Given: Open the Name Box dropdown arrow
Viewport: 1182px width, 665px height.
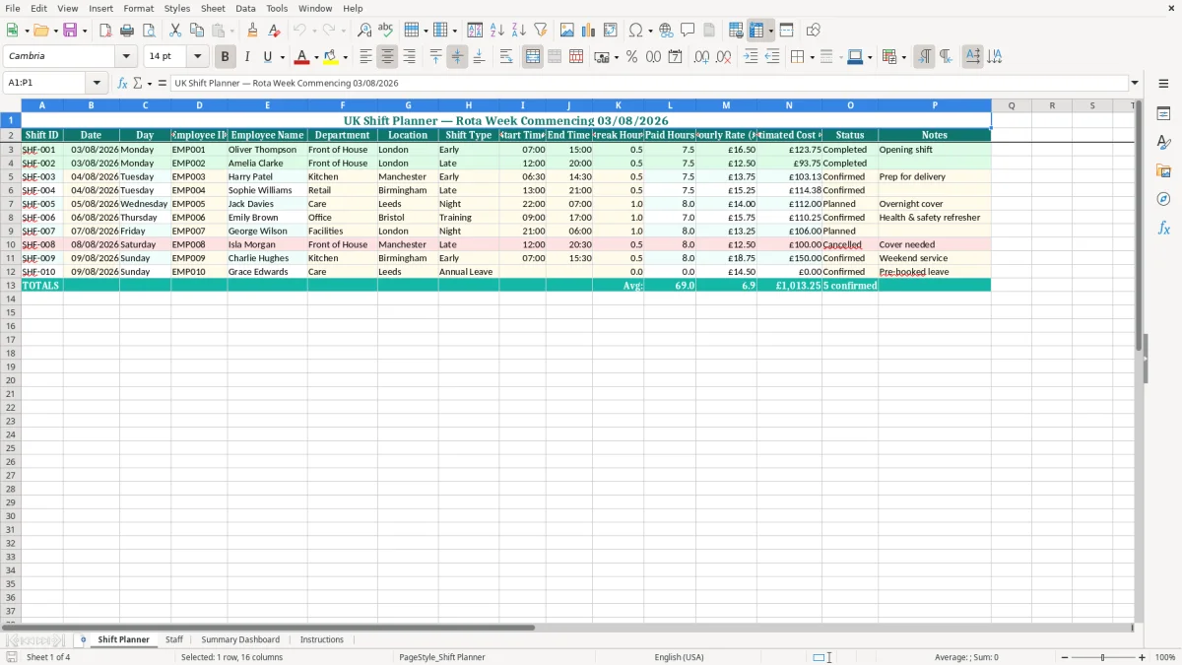Looking at the screenshot, I should pos(97,84).
